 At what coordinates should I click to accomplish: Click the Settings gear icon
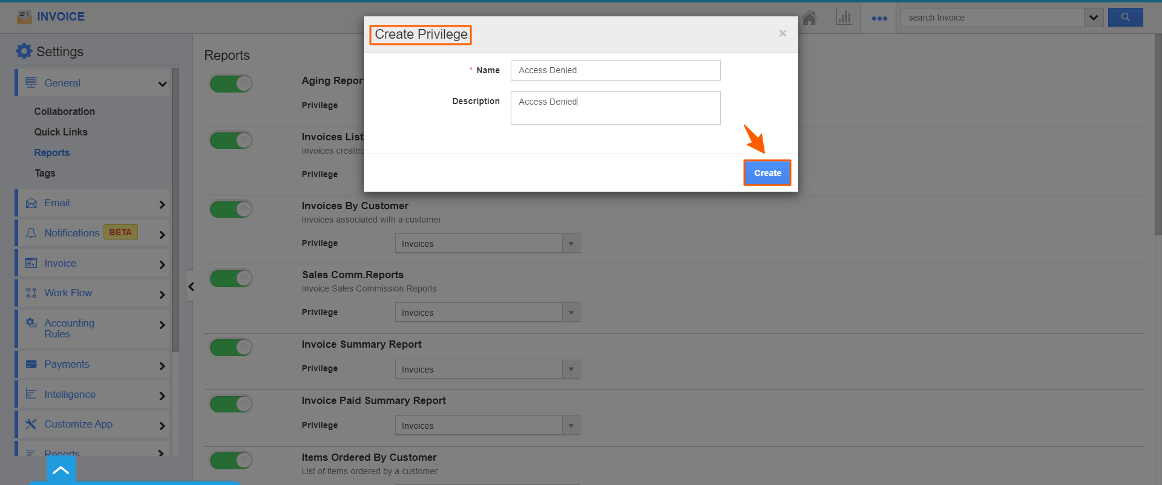point(24,51)
